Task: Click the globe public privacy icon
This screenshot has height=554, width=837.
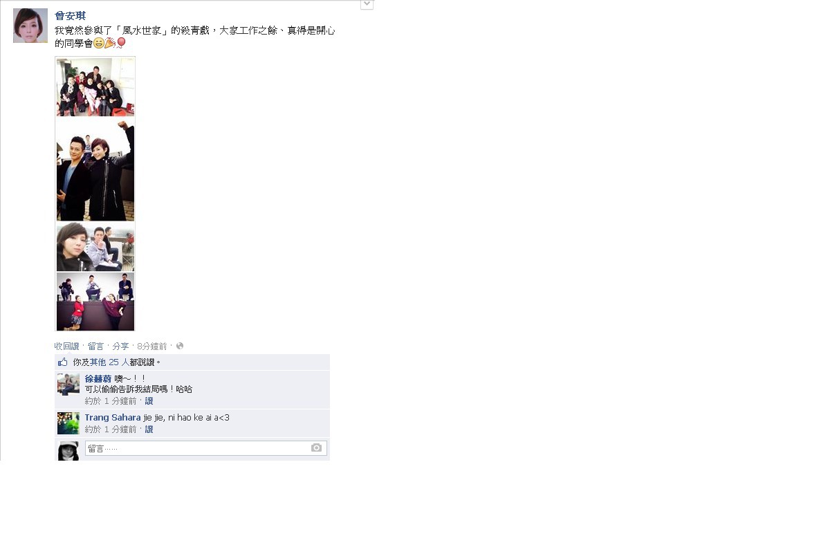Action: 180,346
